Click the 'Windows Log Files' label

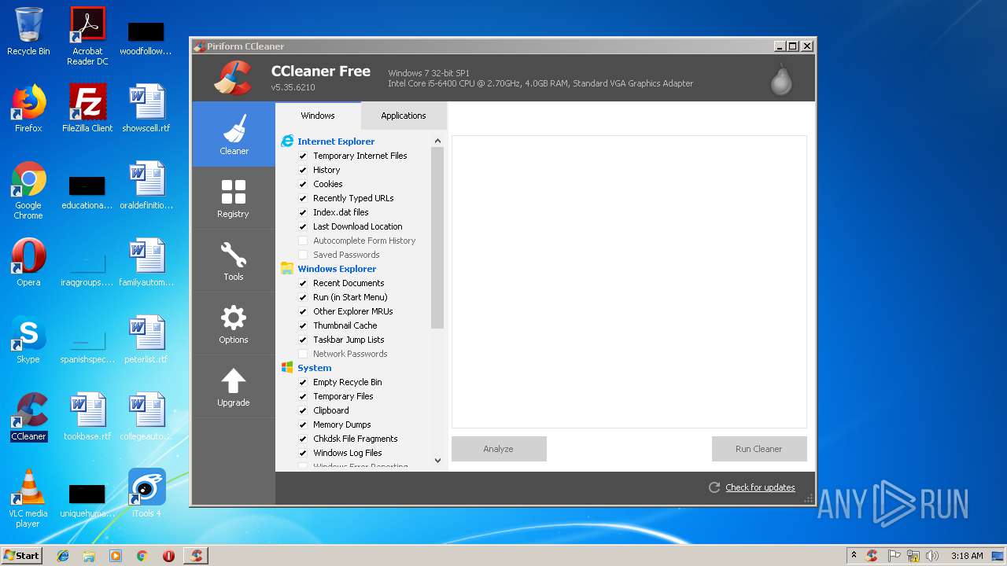point(348,453)
